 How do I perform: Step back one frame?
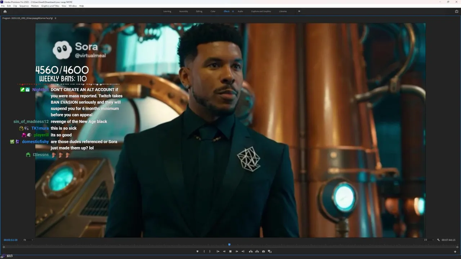(224, 251)
